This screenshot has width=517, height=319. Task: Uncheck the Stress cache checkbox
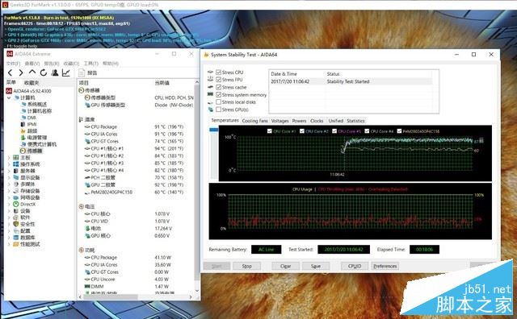point(218,87)
